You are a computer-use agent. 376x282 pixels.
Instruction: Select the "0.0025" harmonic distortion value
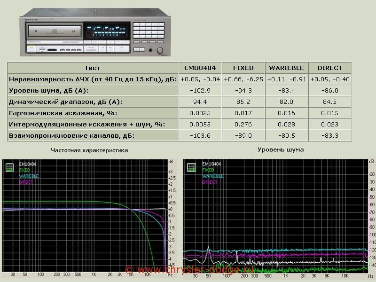200,113
